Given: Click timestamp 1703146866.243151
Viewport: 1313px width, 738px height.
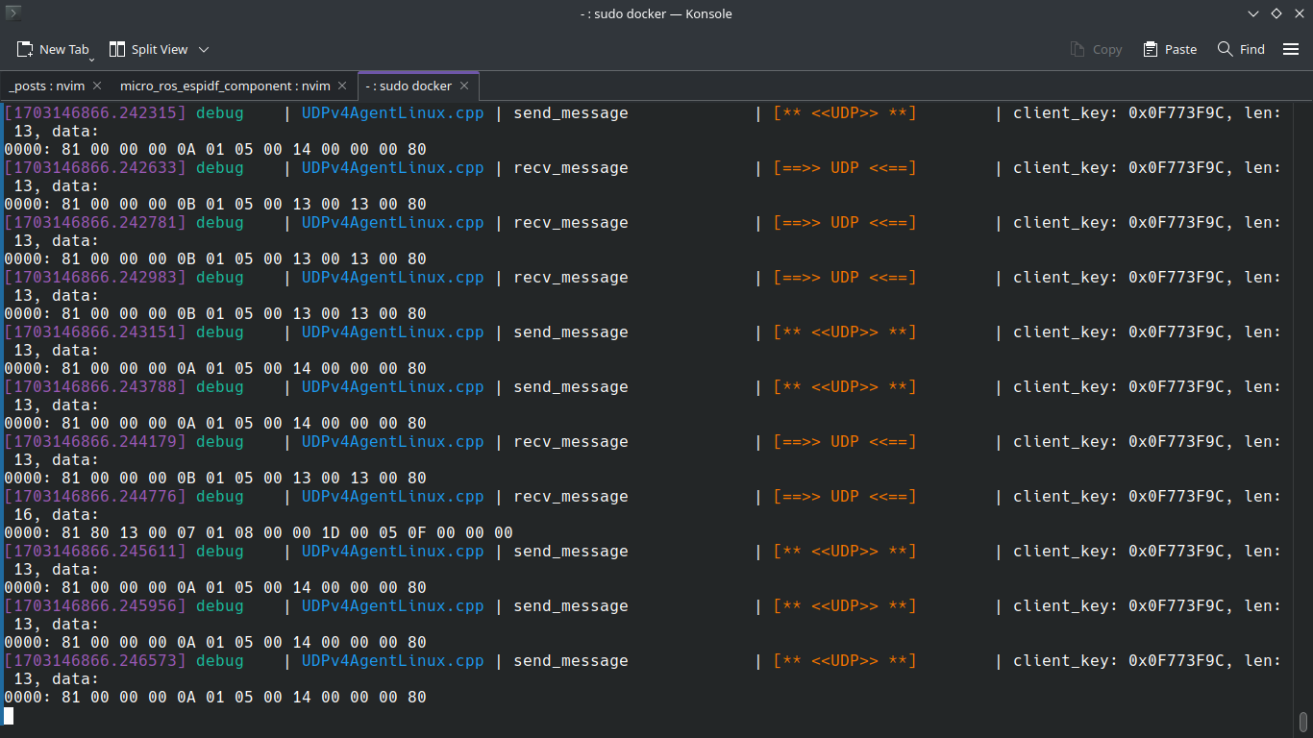Looking at the screenshot, I should coord(95,332).
